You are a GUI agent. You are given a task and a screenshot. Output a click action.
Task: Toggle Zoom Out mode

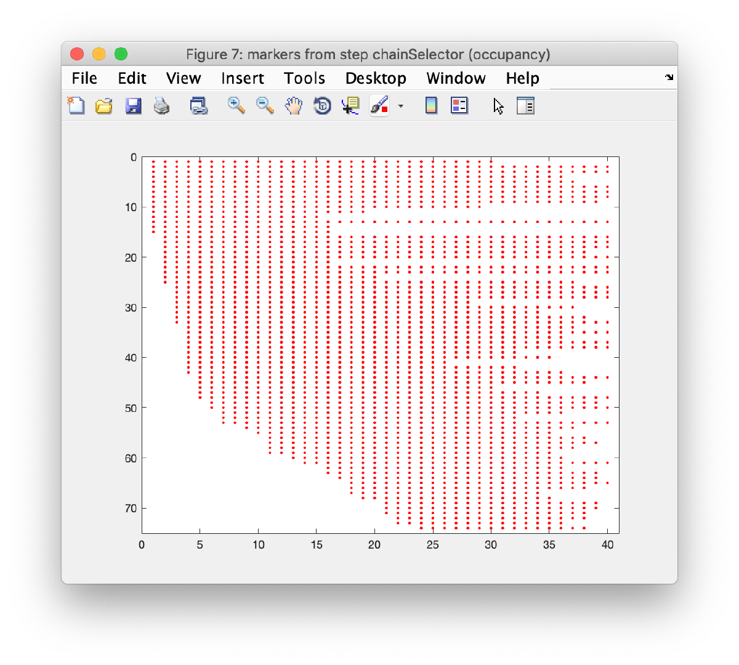(x=265, y=105)
